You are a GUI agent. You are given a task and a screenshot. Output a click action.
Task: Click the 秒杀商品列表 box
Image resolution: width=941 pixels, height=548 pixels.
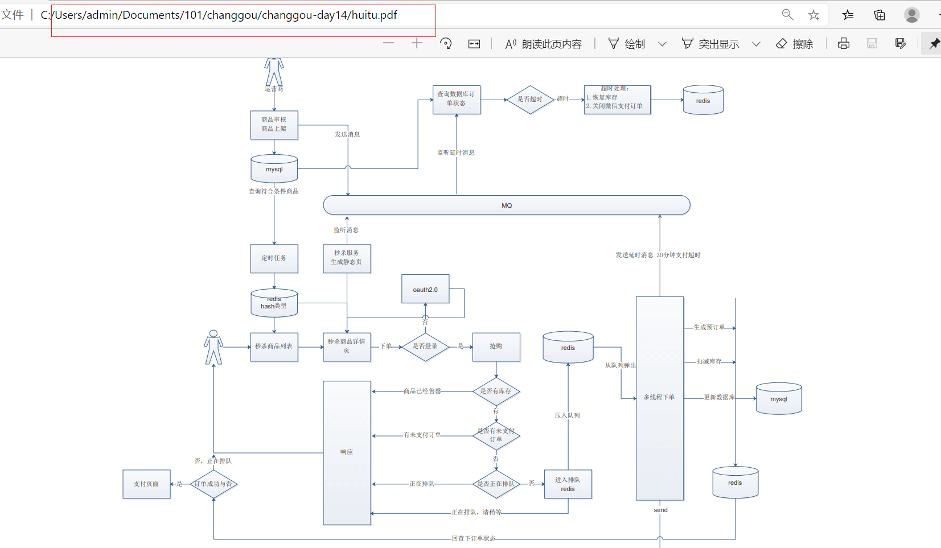coord(274,347)
